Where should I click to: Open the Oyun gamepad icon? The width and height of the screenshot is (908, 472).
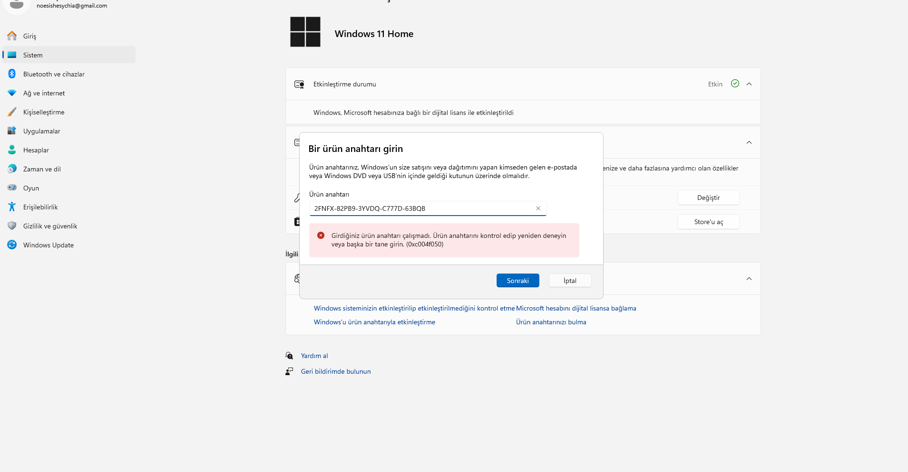(x=12, y=188)
